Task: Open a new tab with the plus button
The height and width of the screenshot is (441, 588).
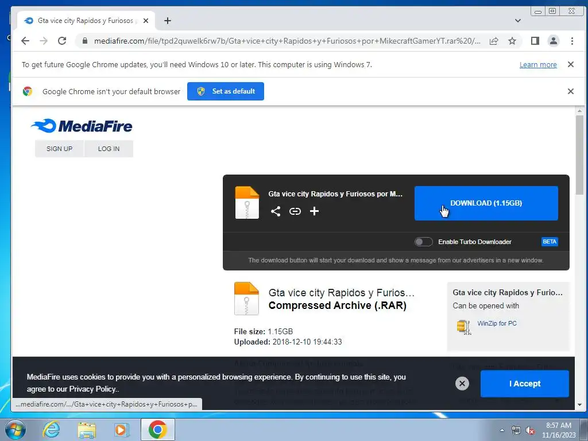Action: [x=168, y=21]
